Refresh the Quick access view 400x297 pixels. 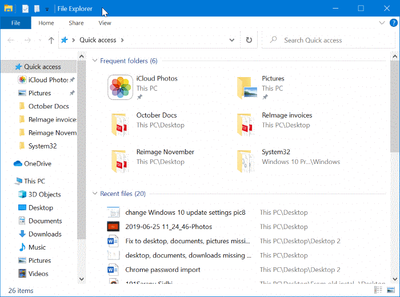click(x=249, y=40)
